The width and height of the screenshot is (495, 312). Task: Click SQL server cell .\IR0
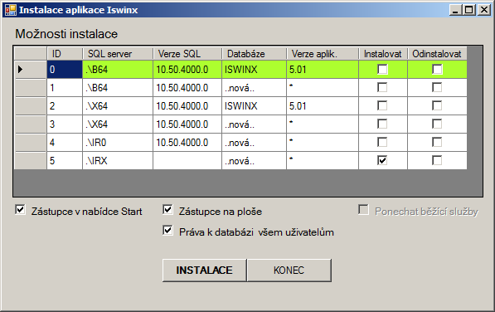(x=118, y=143)
